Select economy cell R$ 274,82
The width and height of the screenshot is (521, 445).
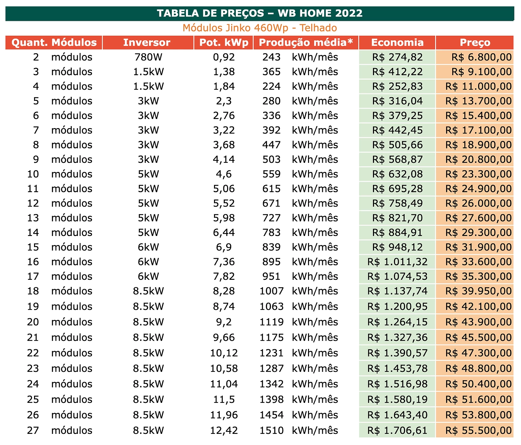click(397, 57)
